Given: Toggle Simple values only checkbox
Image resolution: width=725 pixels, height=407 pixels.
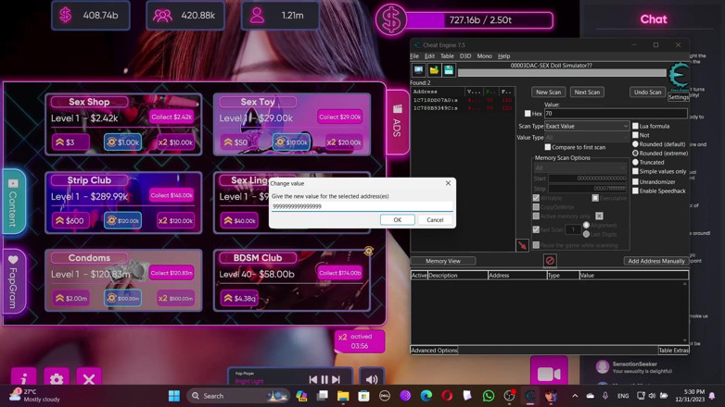Looking at the screenshot, I should [x=635, y=171].
